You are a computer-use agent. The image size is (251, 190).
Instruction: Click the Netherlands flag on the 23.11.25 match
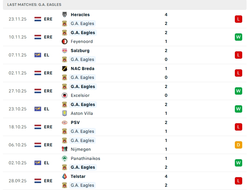coord(38,19)
